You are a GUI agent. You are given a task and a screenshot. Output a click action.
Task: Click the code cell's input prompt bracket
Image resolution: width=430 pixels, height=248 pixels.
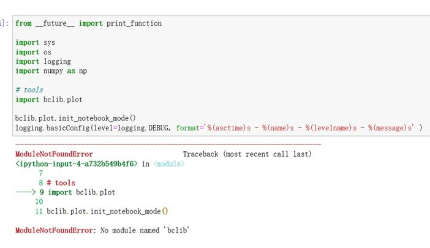coord(4,23)
